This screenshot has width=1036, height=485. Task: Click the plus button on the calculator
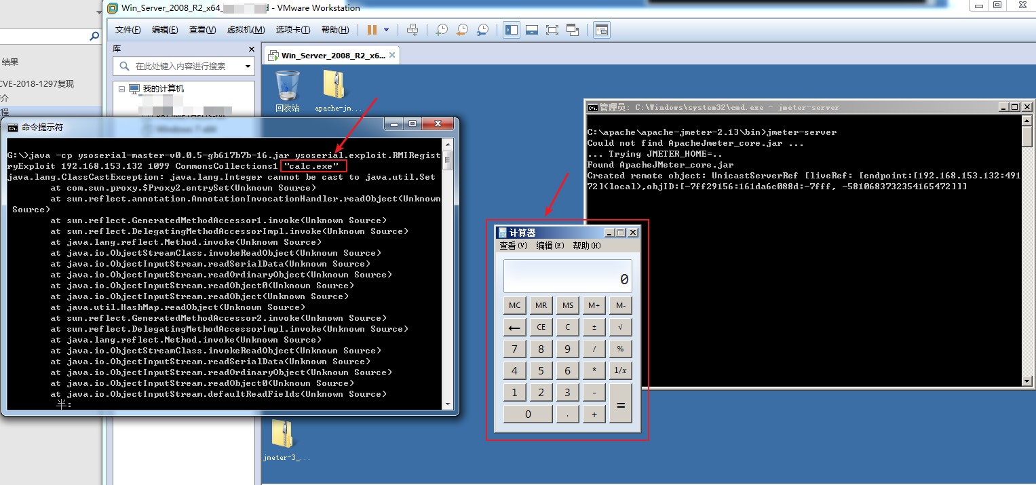point(594,414)
